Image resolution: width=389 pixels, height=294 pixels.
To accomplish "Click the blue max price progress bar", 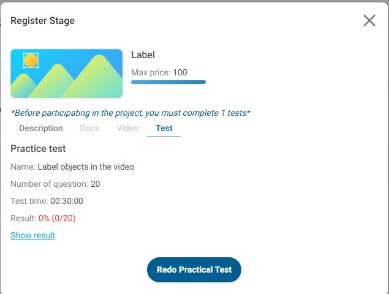I will 168,81.
